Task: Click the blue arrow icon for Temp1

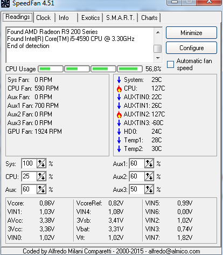Action: tap(119, 140)
